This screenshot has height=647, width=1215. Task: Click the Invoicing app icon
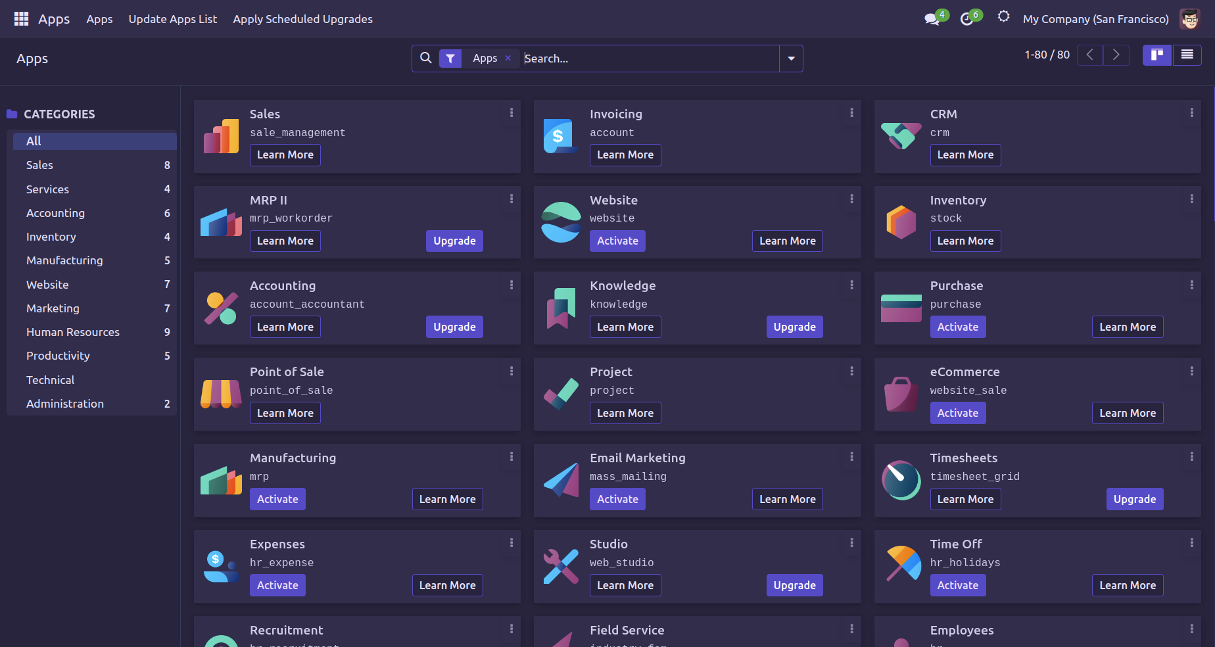(561, 137)
